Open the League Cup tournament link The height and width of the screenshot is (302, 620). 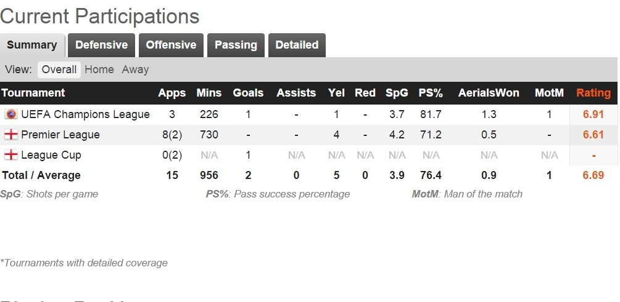pyautogui.click(x=51, y=155)
